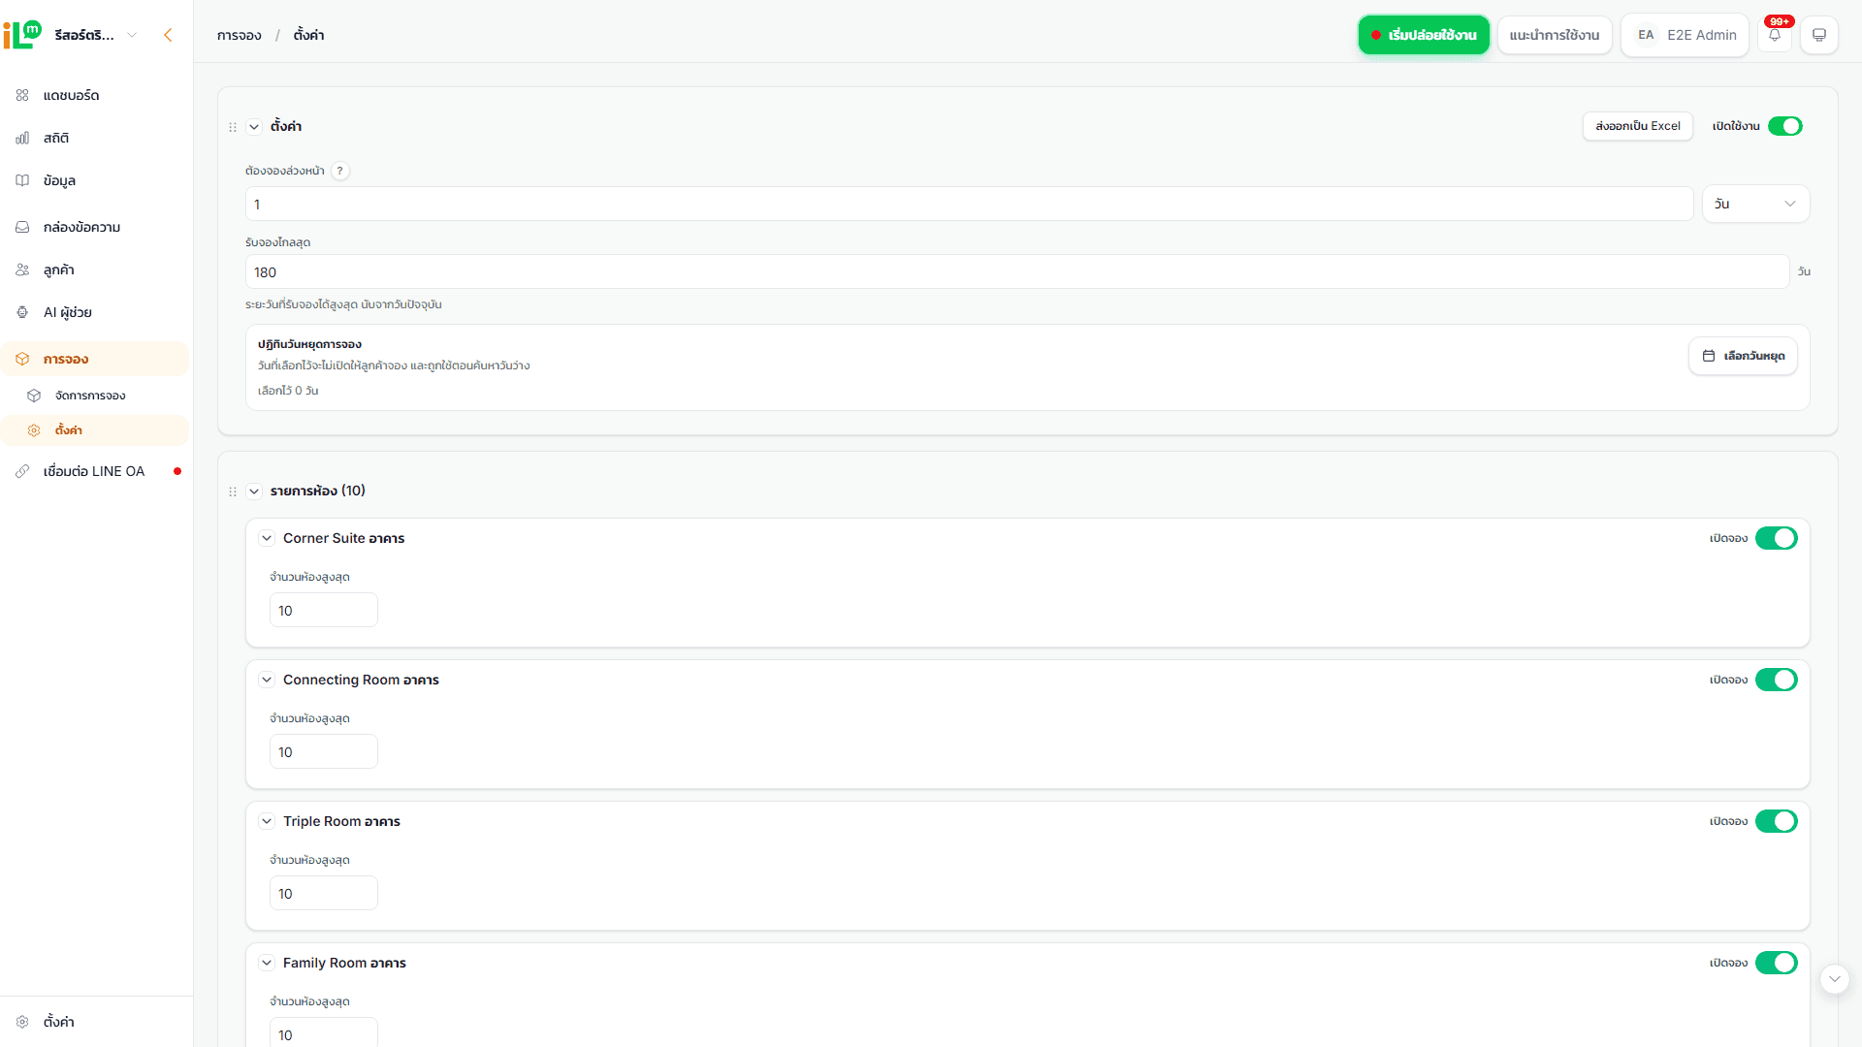1862x1047 pixels.
Task: Click ส่งออกเป็น Excel button
Action: [1638, 126]
